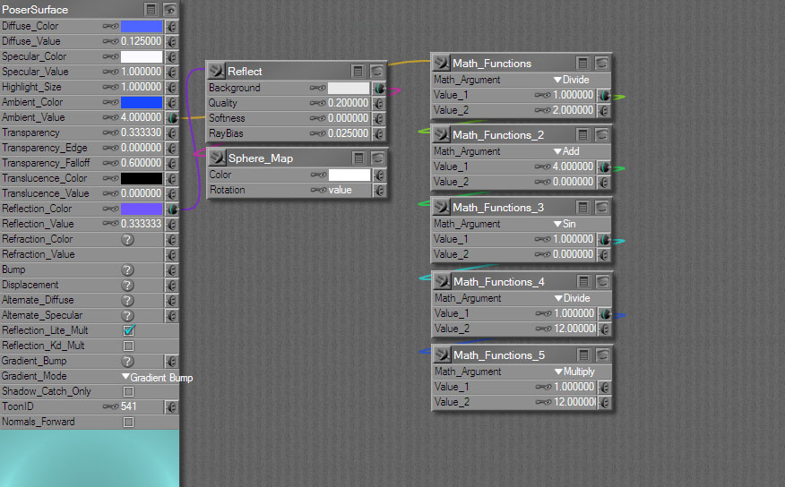
Task: Uncheck the Reflection_Lite_Mult checkbox
Action: pyautogui.click(x=128, y=330)
